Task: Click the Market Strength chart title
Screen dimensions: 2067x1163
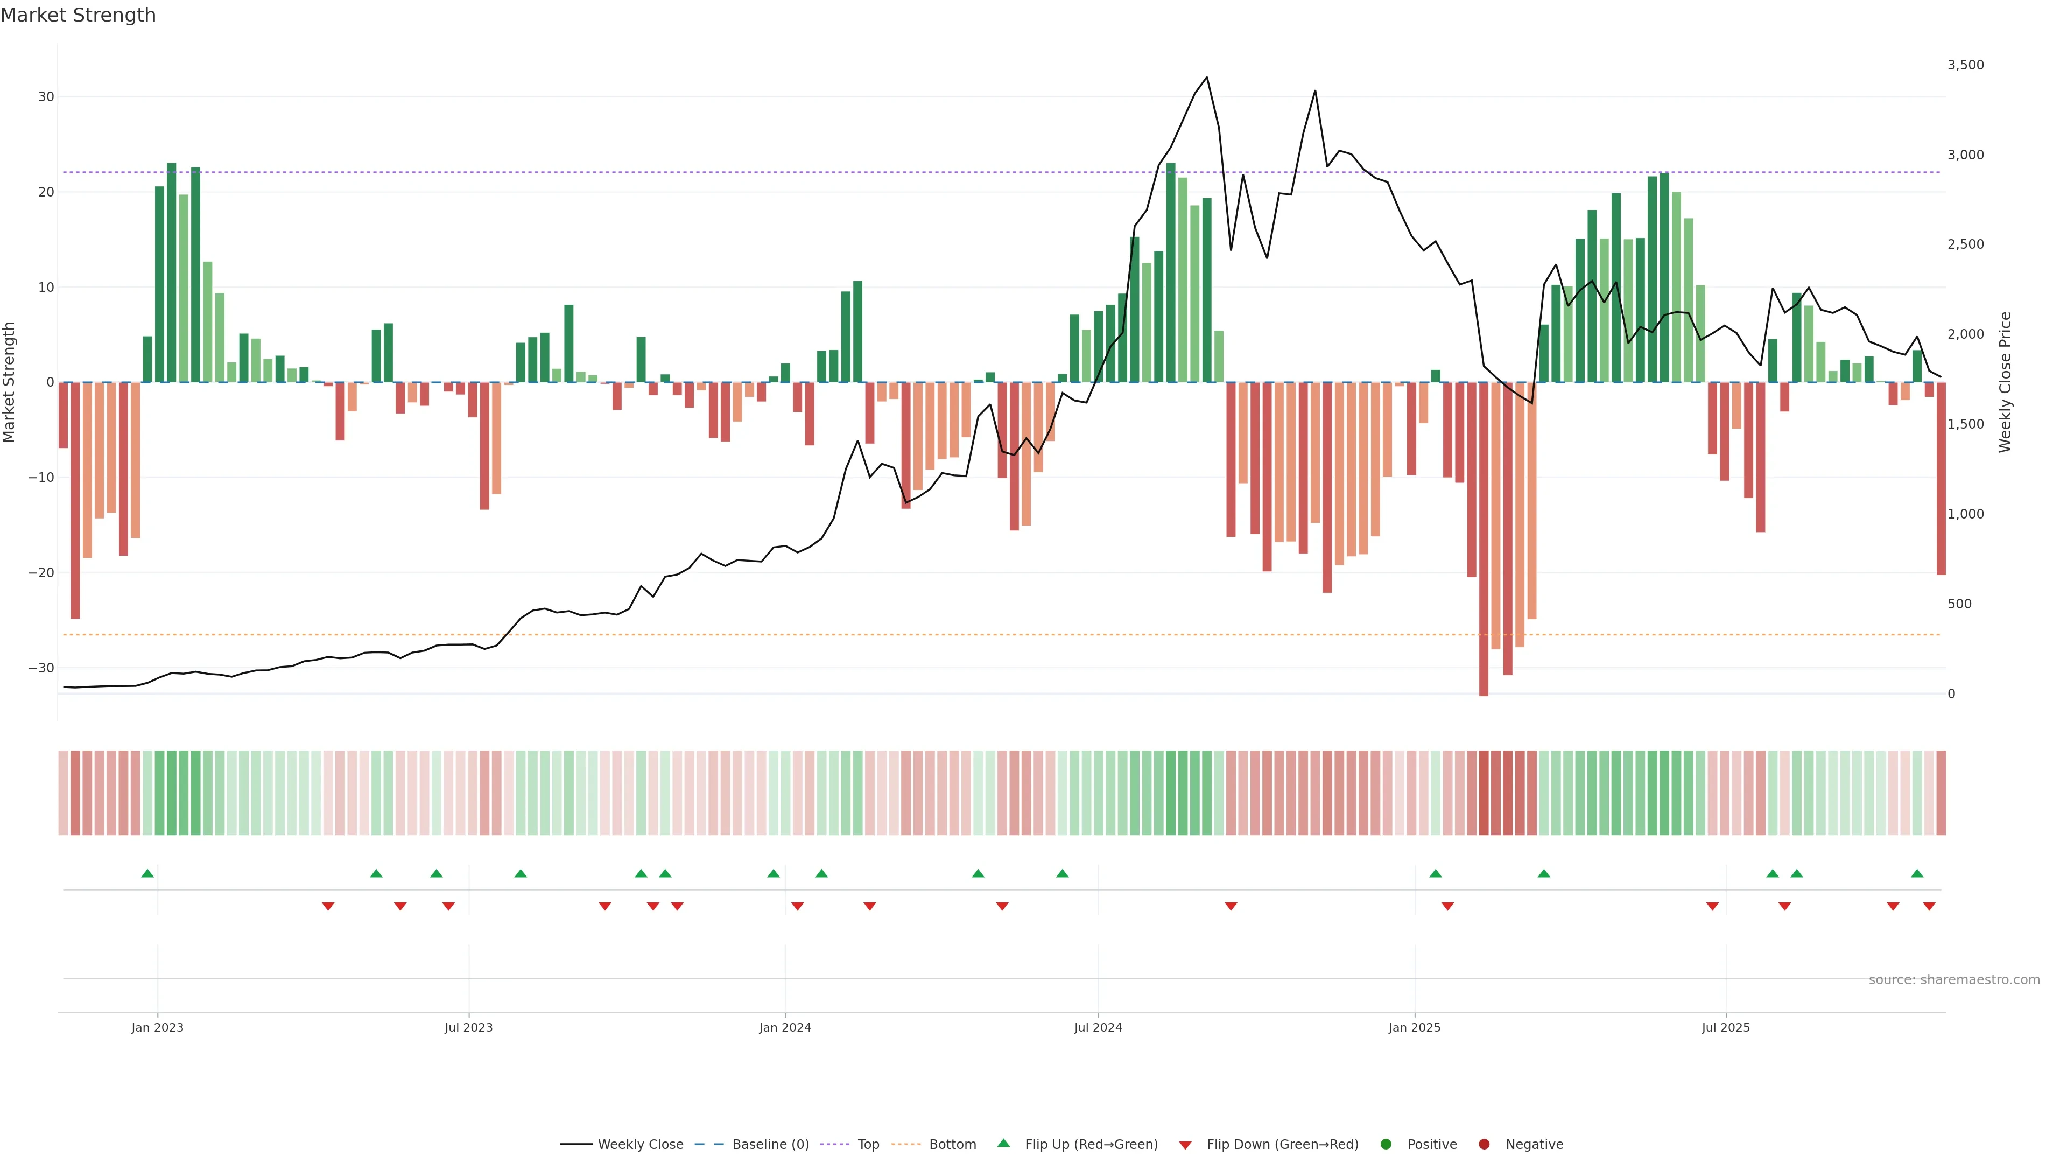Action: 78,15
